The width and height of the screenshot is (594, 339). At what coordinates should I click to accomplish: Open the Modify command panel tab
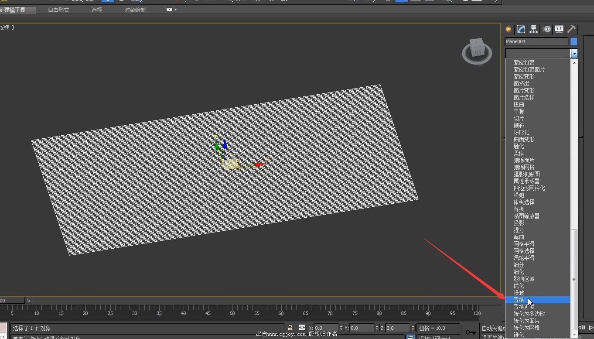click(x=521, y=29)
